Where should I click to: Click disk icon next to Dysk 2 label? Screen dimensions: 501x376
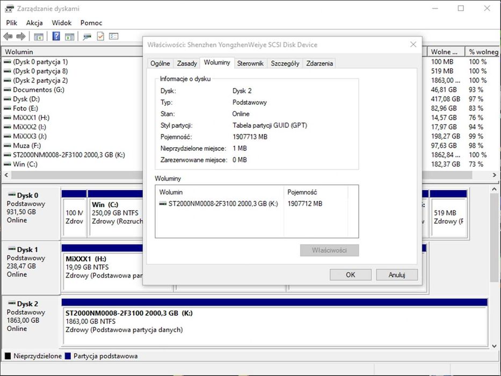tap(12, 303)
